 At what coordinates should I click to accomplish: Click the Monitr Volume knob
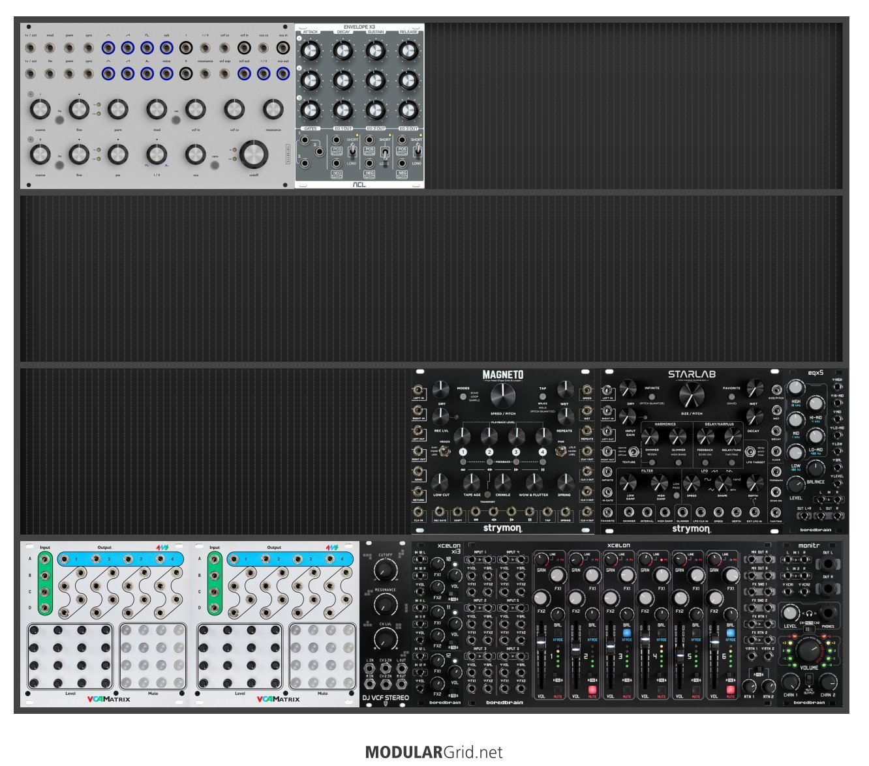tap(809, 649)
